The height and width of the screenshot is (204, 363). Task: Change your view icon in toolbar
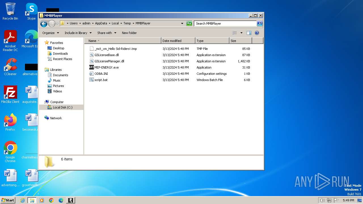pos(235,33)
